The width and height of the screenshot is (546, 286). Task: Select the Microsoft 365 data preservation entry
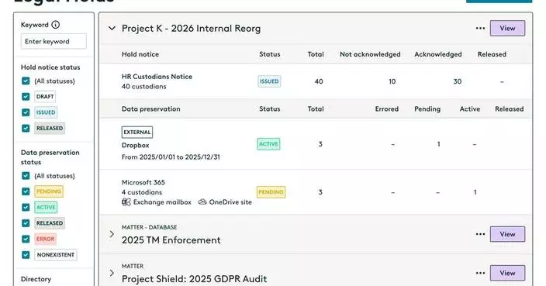[x=143, y=182]
